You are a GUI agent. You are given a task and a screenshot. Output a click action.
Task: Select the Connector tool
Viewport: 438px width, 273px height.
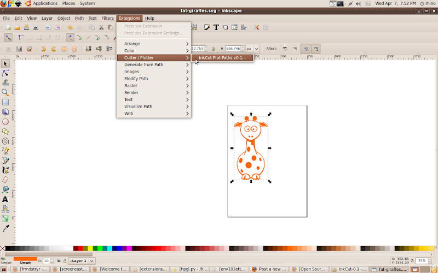[5, 209]
